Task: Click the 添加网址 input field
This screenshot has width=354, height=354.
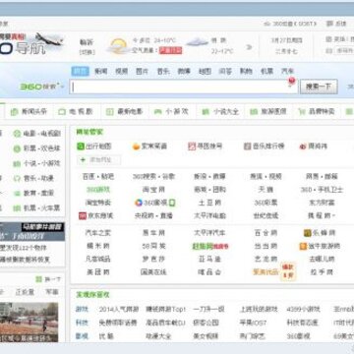Action: click(99, 160)
